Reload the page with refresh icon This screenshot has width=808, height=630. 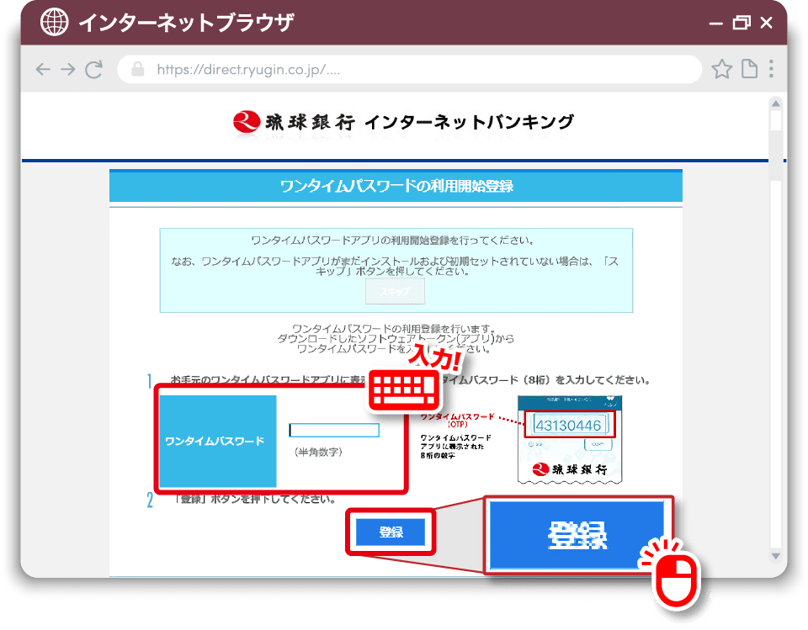click(x=94, y=69)
